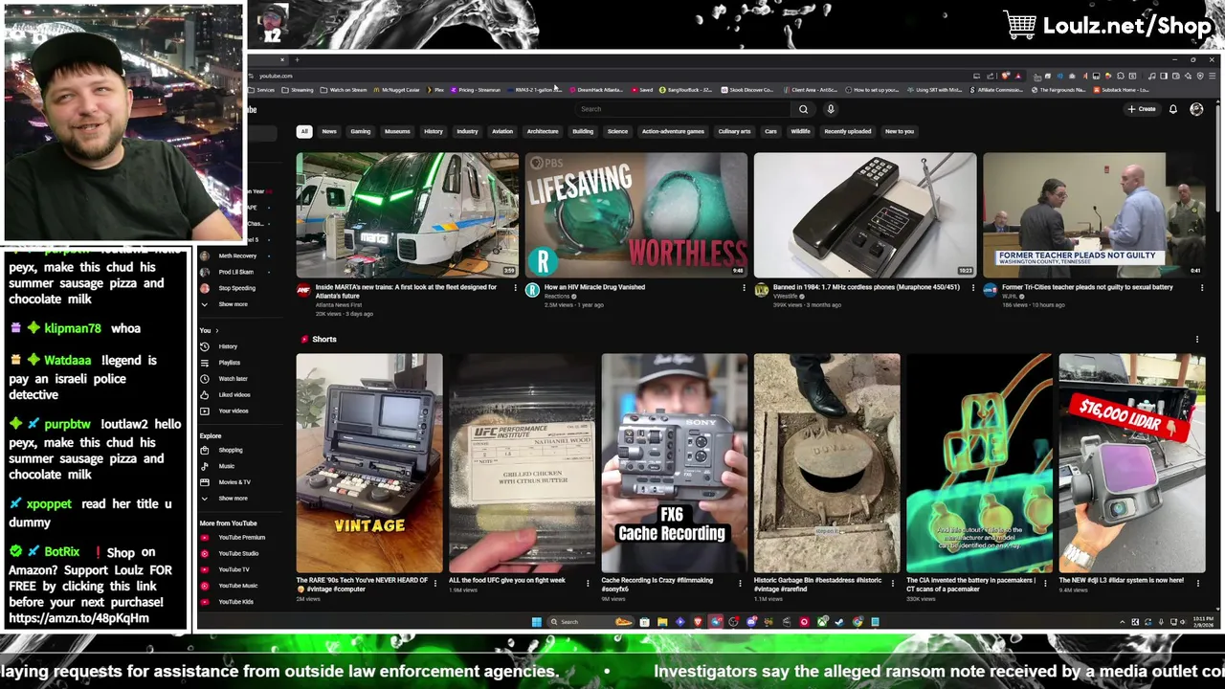Open the Stop Speeding subscription
Viewport: 1225px width, 689px height.
pos(236,288)
